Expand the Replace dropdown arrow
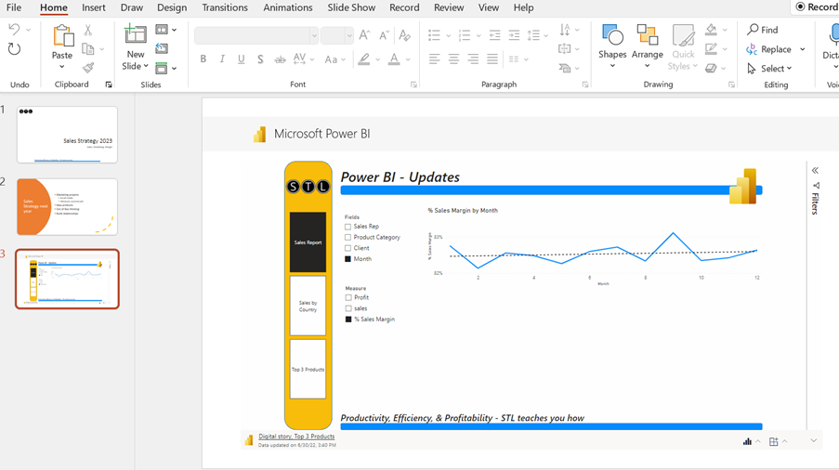The image size is (839, 470). click(x=803, y=49)
